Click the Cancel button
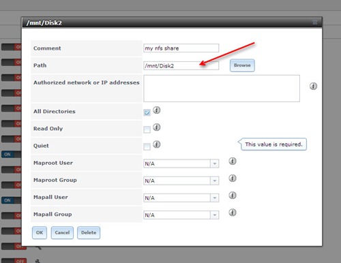The width and height of the screenshot is (341, 263). coord(62,232)
